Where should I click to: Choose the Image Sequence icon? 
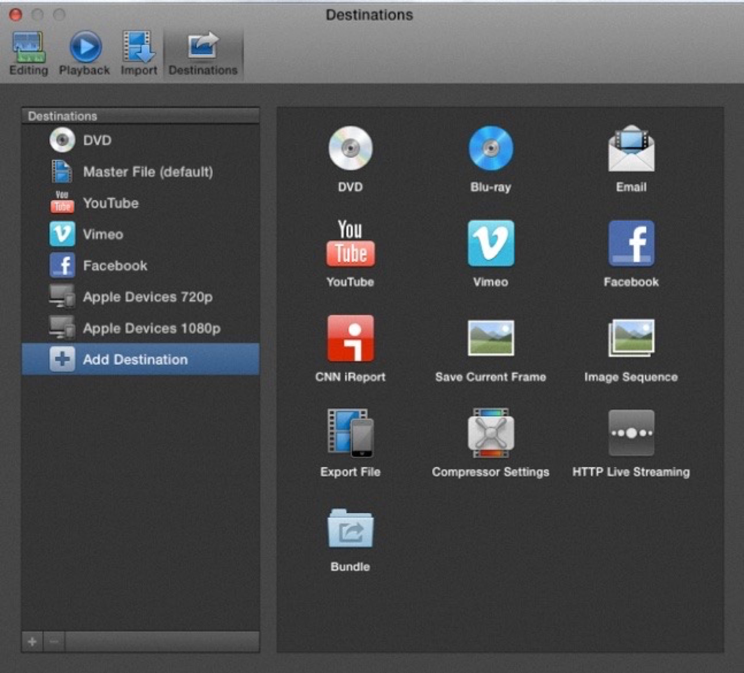(x=631, y=338)
